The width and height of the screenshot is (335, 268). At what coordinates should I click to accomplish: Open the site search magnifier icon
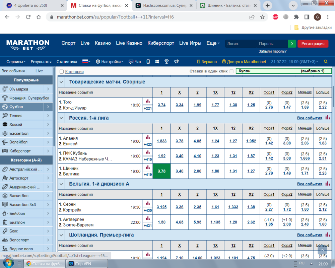click(326, 62)
